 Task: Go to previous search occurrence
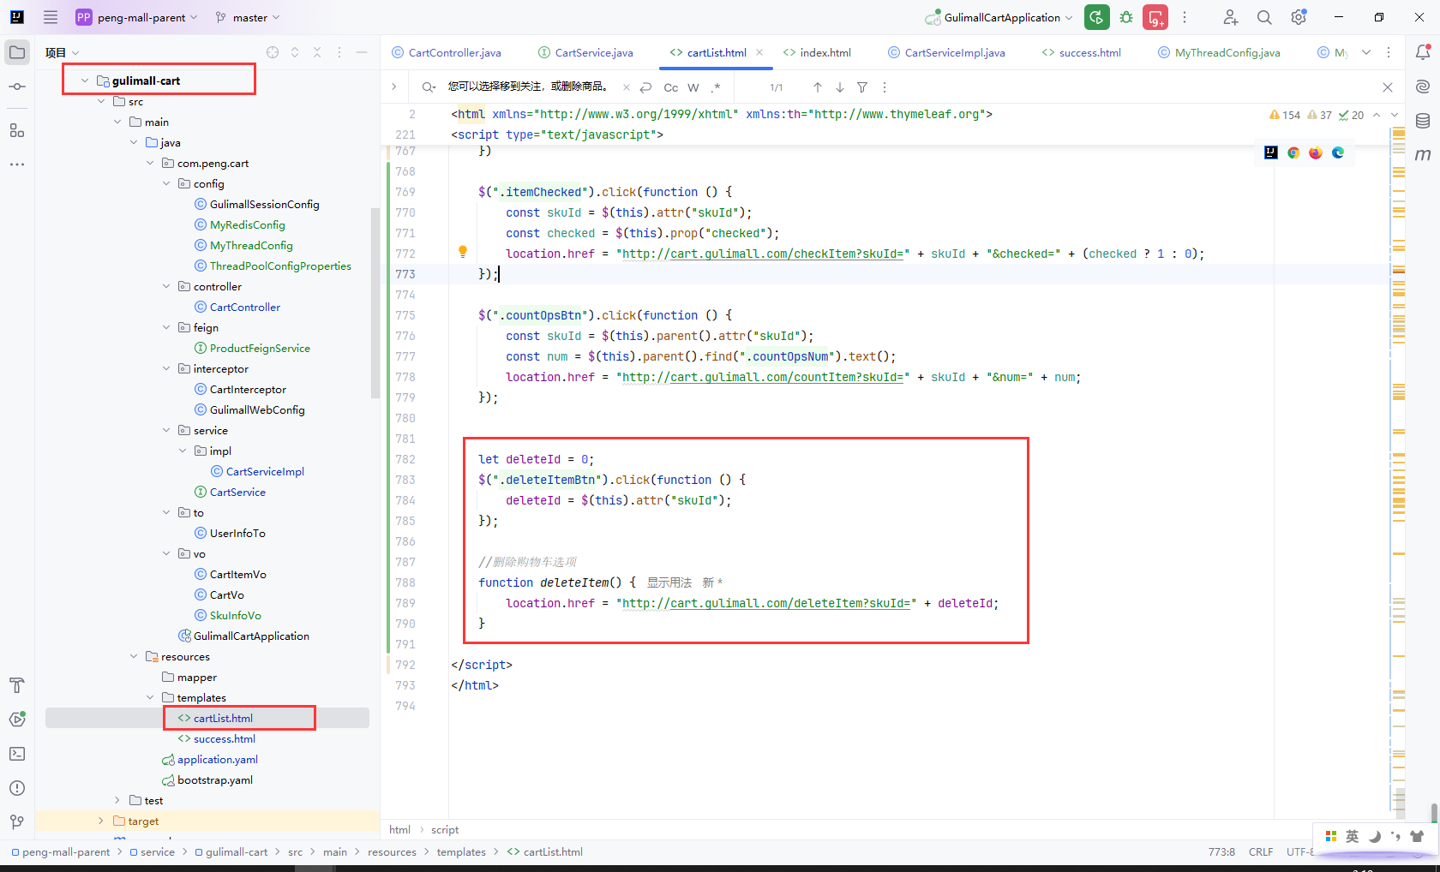pos(818,87)
